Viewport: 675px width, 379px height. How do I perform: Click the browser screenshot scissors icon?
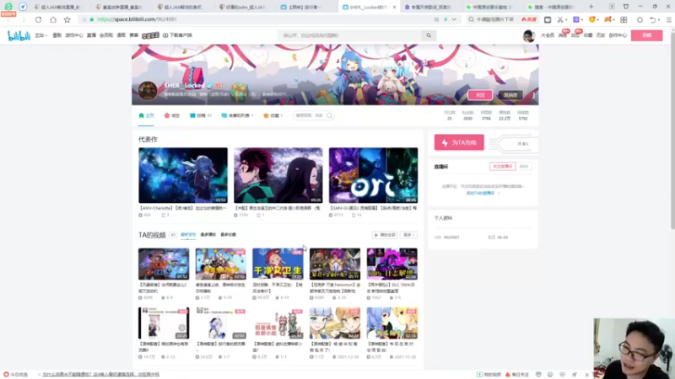click(x=559, y=19)
